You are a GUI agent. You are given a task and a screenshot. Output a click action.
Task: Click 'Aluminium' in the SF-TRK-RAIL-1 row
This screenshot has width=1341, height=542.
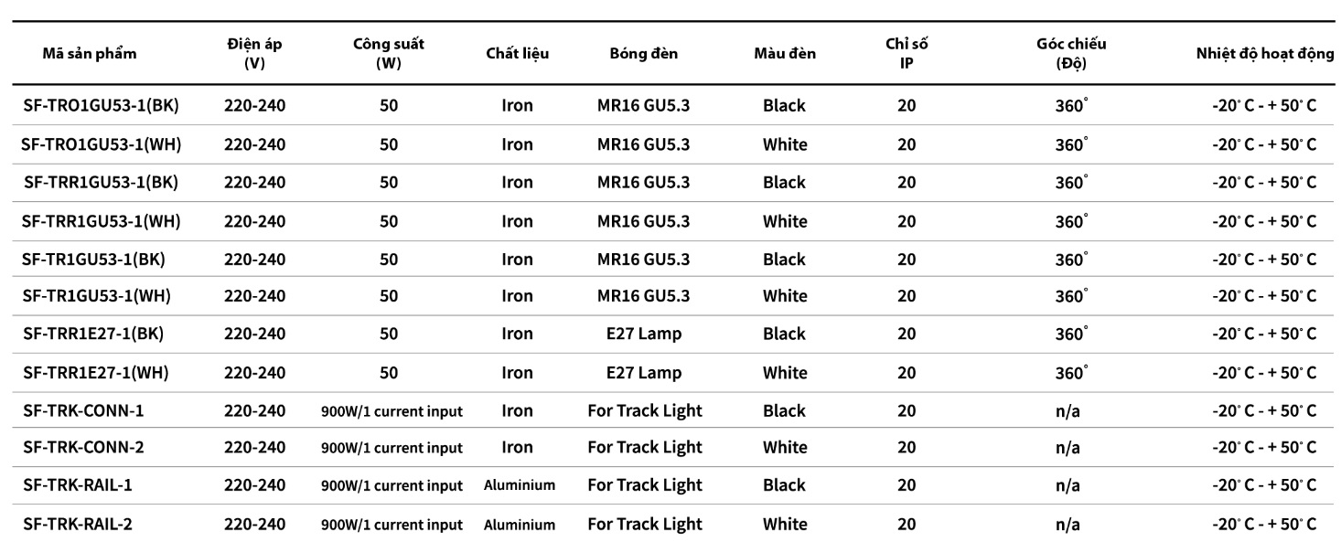[x=519, y=485]
